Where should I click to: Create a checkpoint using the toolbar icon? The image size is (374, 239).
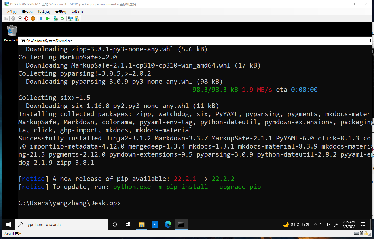(x=56, y=19)
